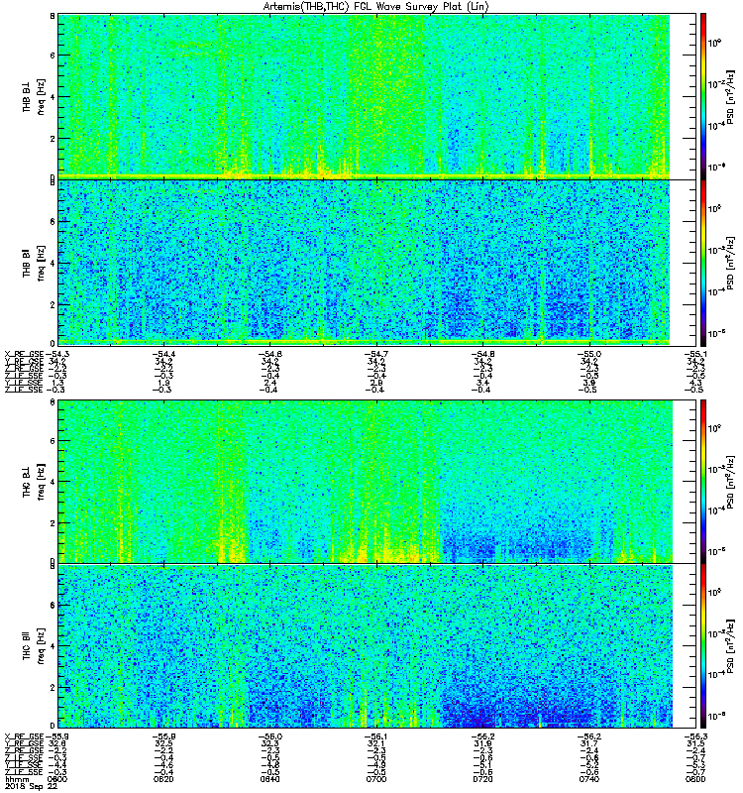
Task: Click the THB B⊥ freq axis label
Action: point(34,96)
